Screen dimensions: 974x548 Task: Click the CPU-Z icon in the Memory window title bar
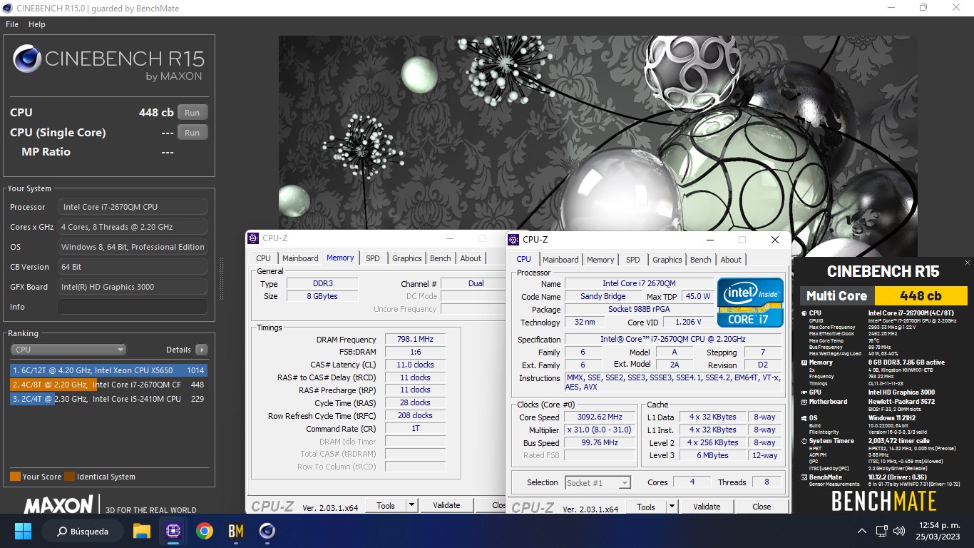point(253,238)
